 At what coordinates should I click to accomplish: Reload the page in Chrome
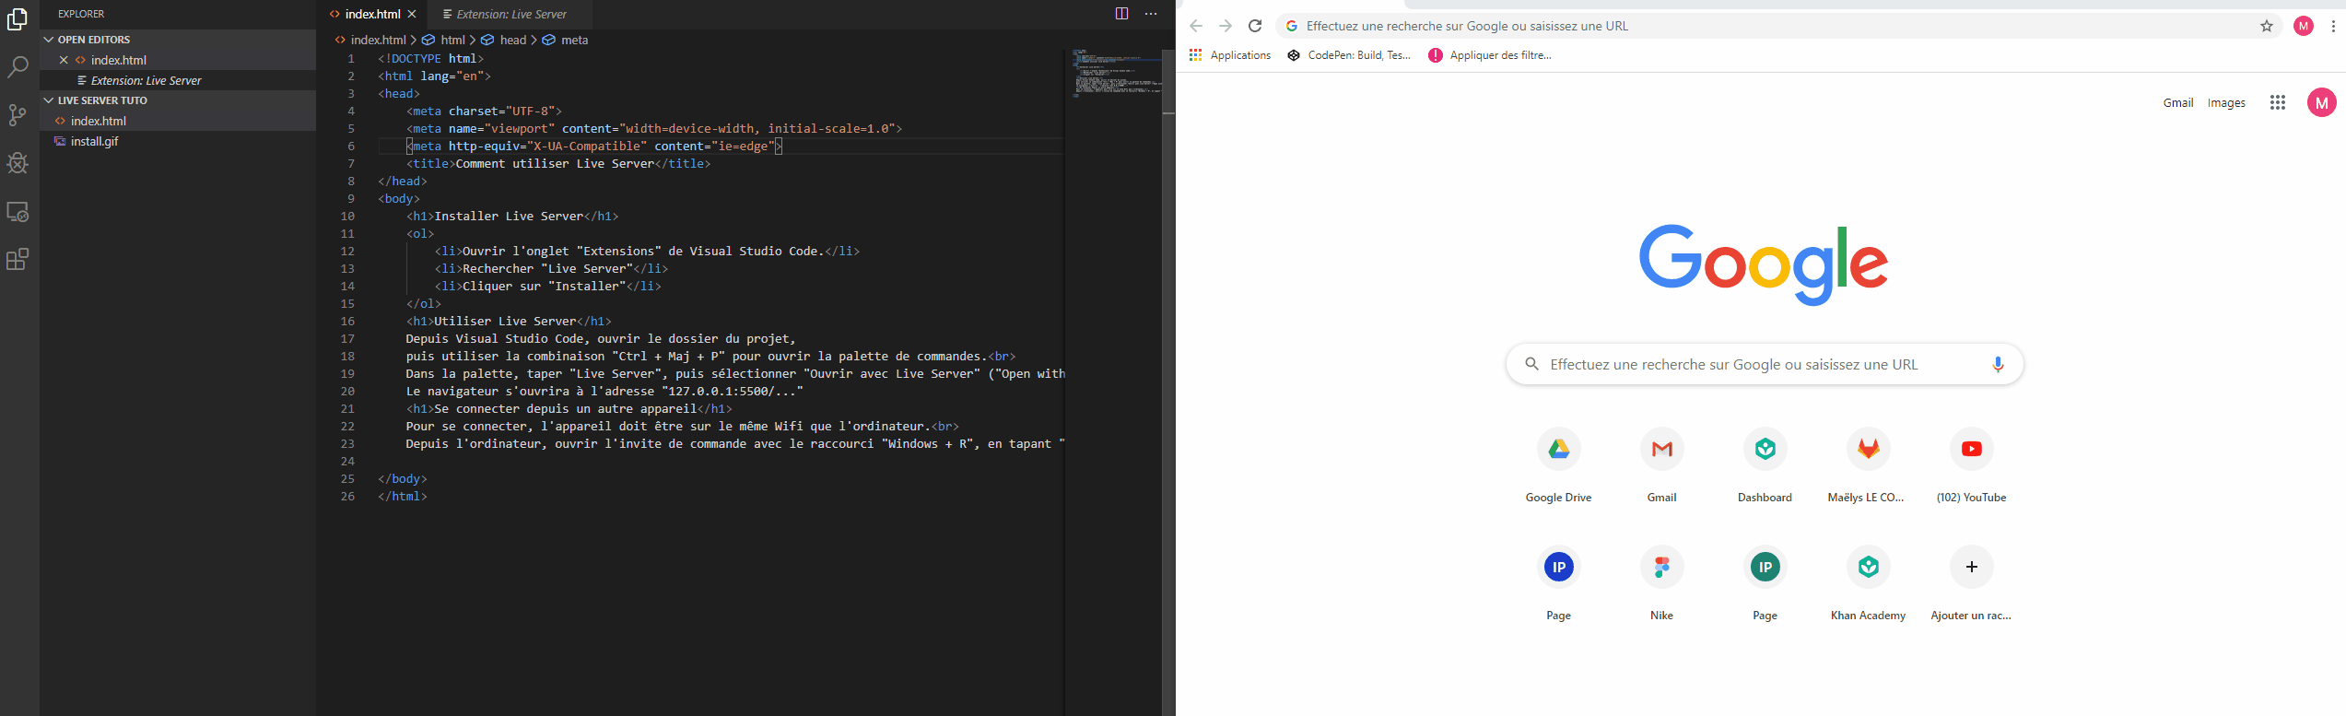click(1255, 26)
